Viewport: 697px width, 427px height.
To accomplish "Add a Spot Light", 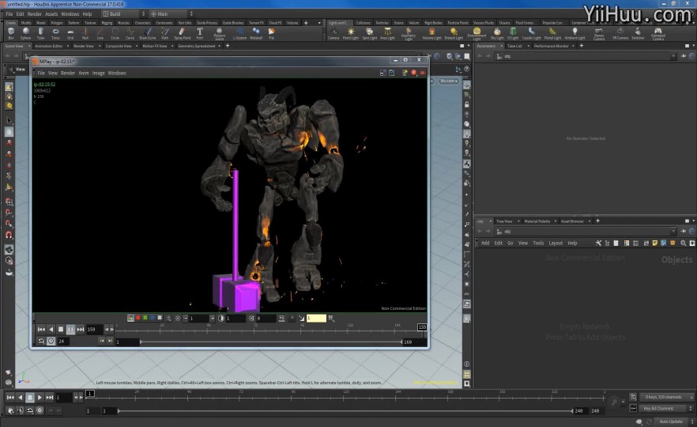I will [x=369, y=33].
